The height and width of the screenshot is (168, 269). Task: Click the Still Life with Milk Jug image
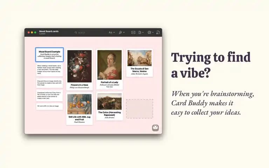coord(80,104)
